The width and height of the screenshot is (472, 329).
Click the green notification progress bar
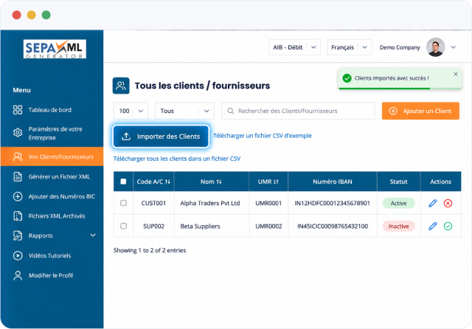(x=384, y=89)
